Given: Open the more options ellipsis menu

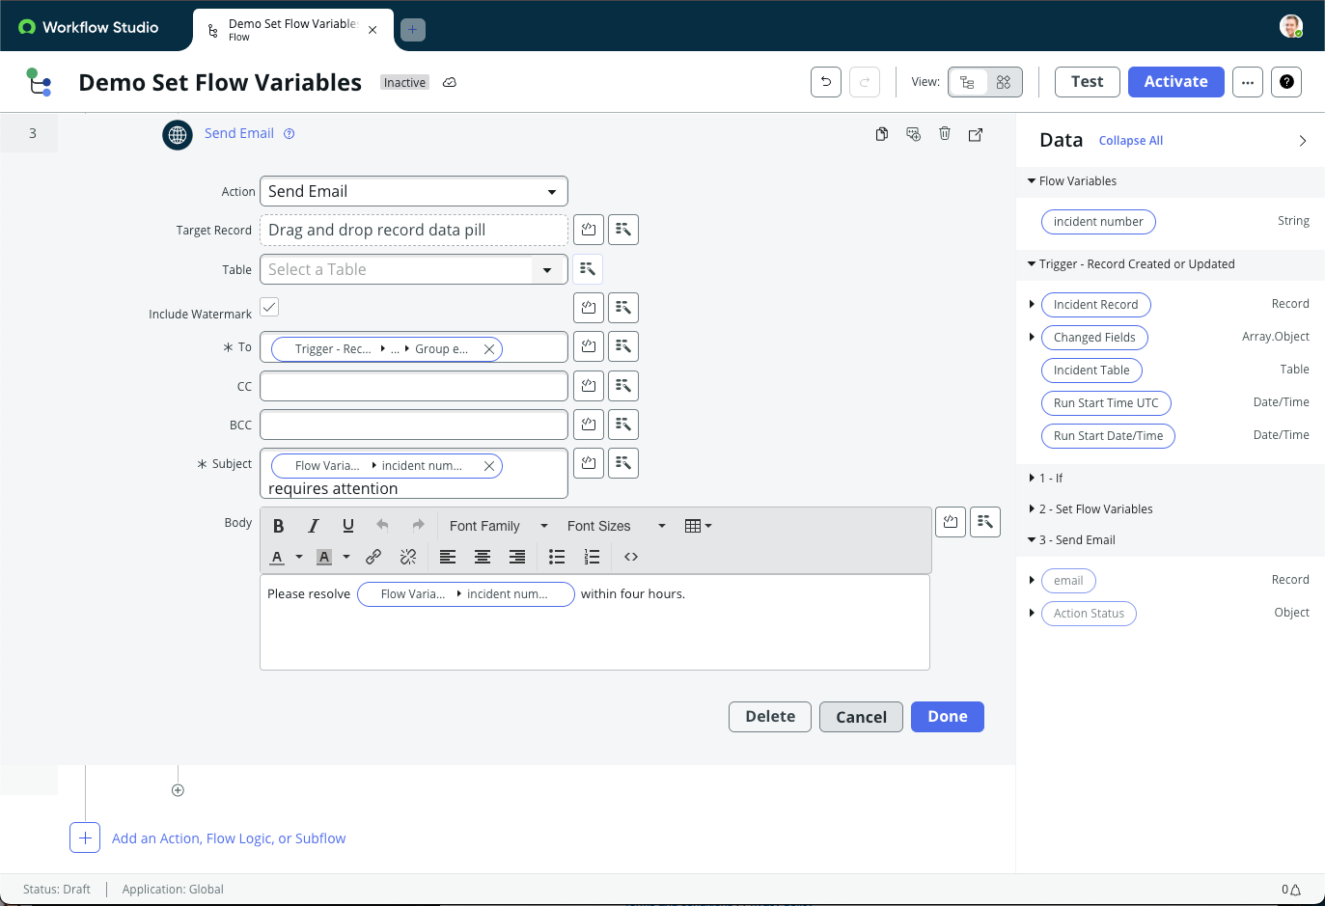Looking at the screenshot, I should pos(1248,82).
